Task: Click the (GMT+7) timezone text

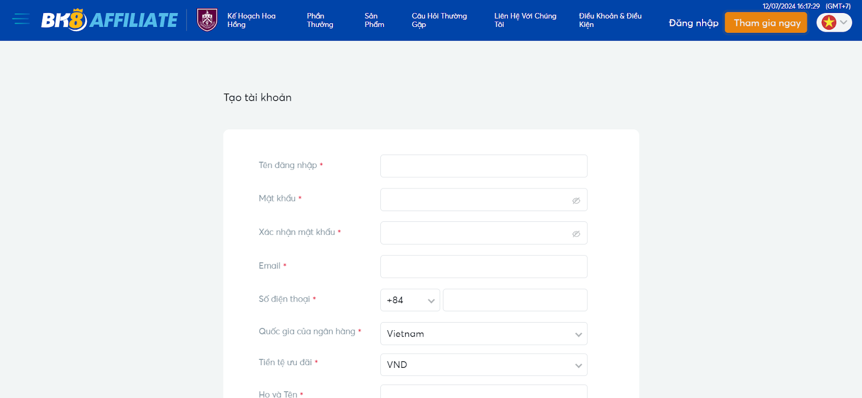Action: [x=838, y=6]
